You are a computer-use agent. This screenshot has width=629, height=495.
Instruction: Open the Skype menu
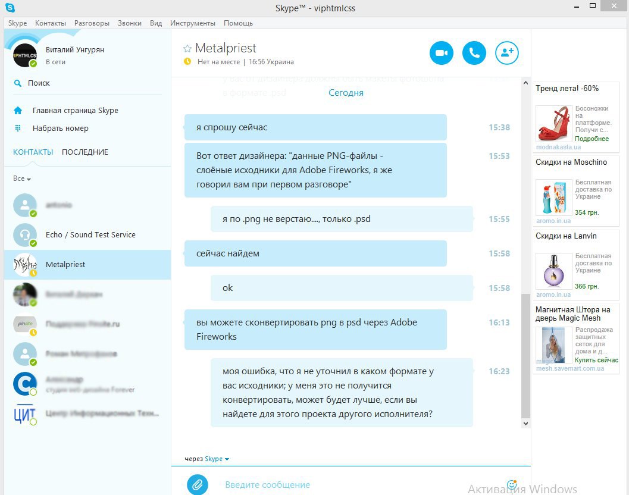[x=18, y=23]
